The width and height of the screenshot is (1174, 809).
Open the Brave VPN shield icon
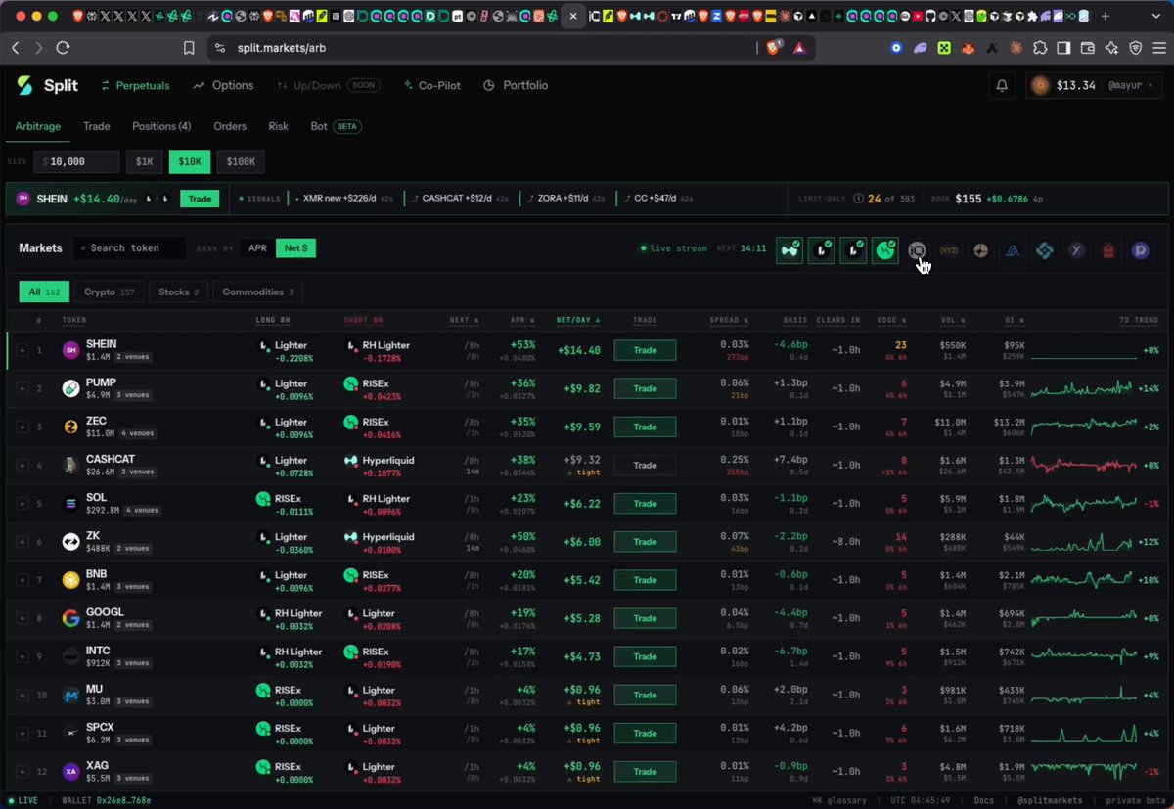(1136, 47)
